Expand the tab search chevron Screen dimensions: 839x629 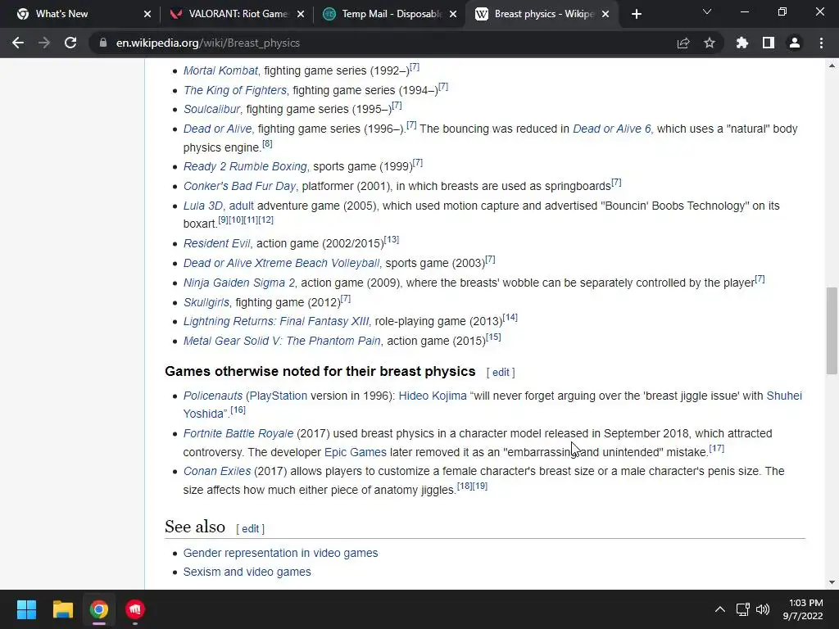point(707,11)
